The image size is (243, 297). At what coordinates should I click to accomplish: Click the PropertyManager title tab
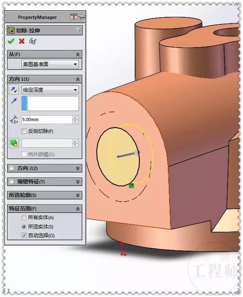click(37, 17)
